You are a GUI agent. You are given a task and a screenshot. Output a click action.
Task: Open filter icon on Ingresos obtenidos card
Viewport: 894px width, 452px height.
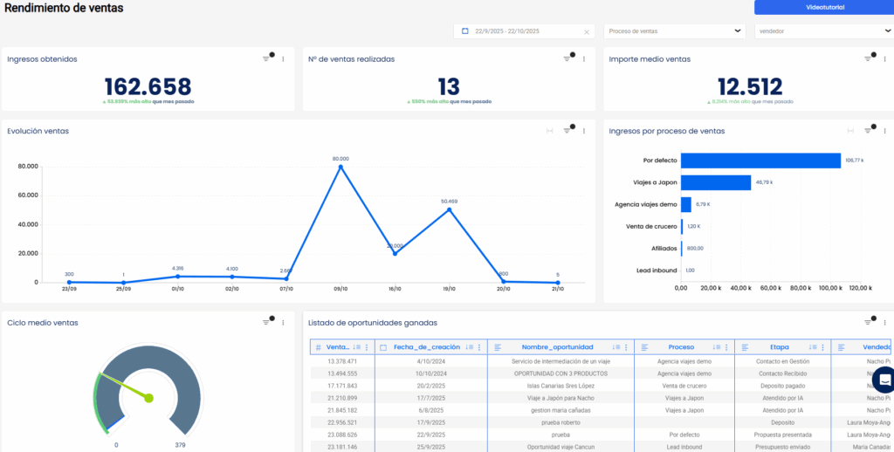266,58
